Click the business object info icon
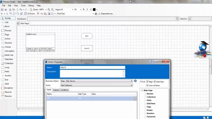This screenshot has height=119, width=212. 135,81
